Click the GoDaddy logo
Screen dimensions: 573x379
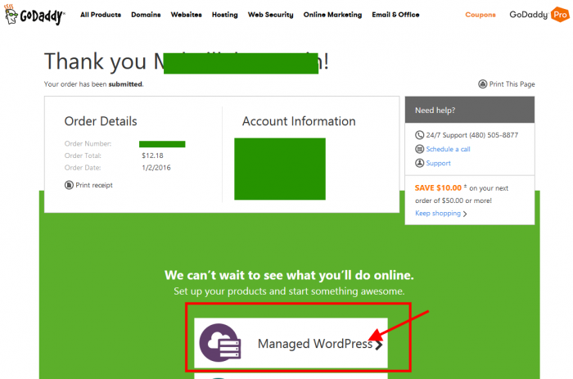point(34,15)
